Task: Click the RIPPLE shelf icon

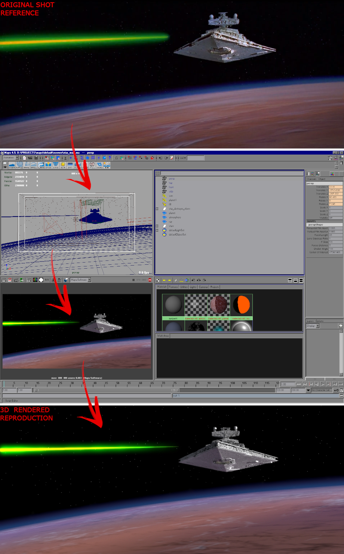Action: 19,165
